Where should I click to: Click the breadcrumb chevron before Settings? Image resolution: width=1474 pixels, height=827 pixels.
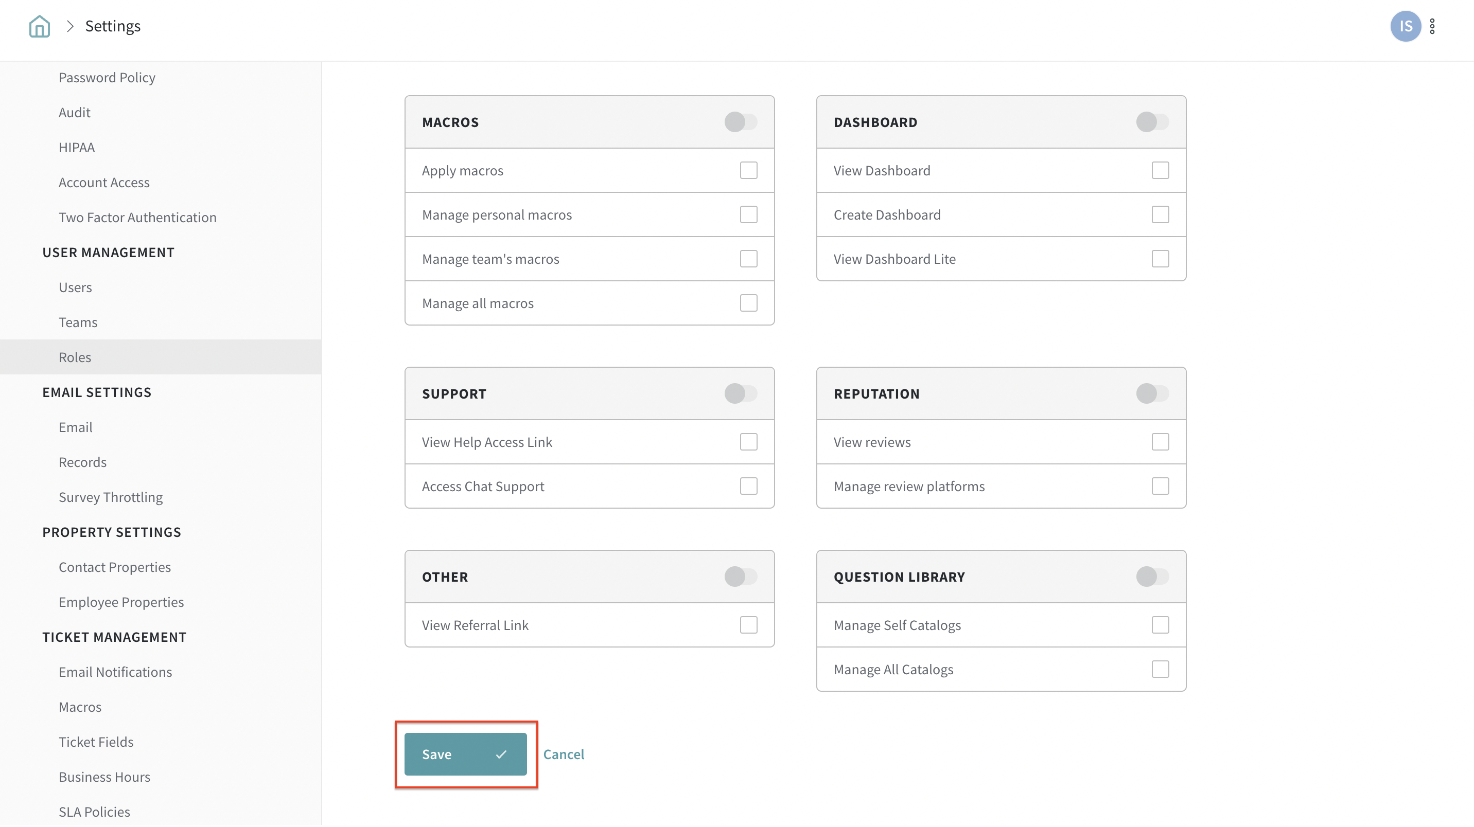[x=70, y=26]
